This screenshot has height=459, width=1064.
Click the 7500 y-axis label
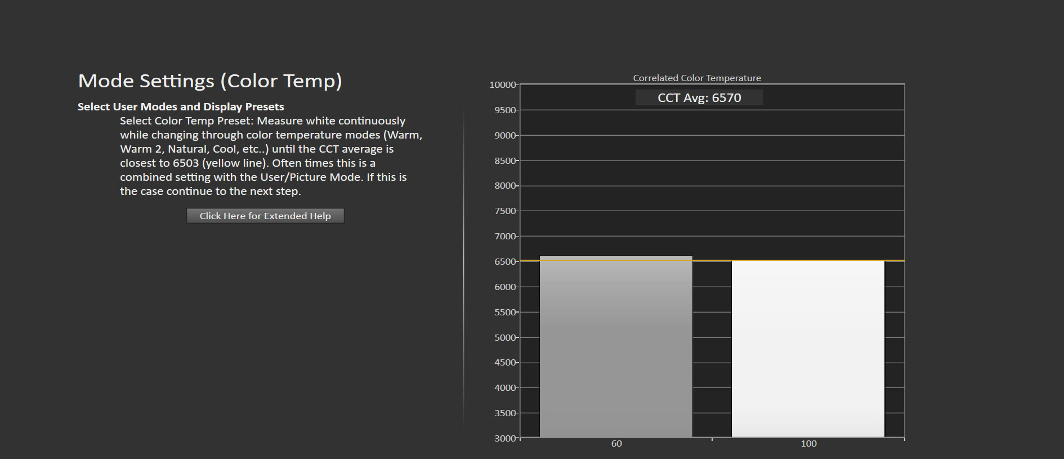(x=506, y=211)
